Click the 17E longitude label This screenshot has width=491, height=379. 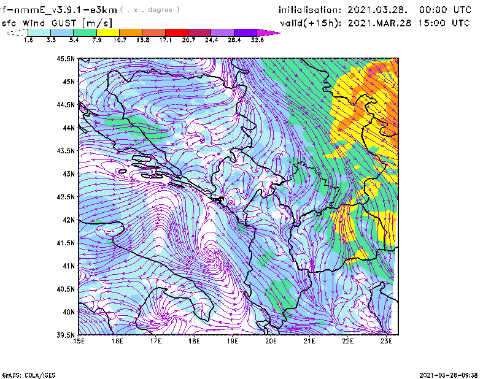click(156, 341)
